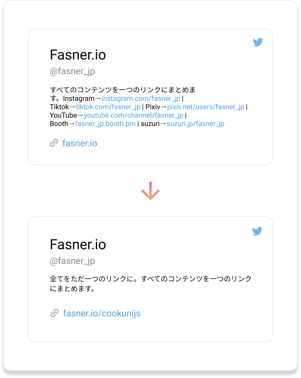Click the Twitter bird icon in top card
The height and width of the screenshot is (378, 301).
click(258, 42)
